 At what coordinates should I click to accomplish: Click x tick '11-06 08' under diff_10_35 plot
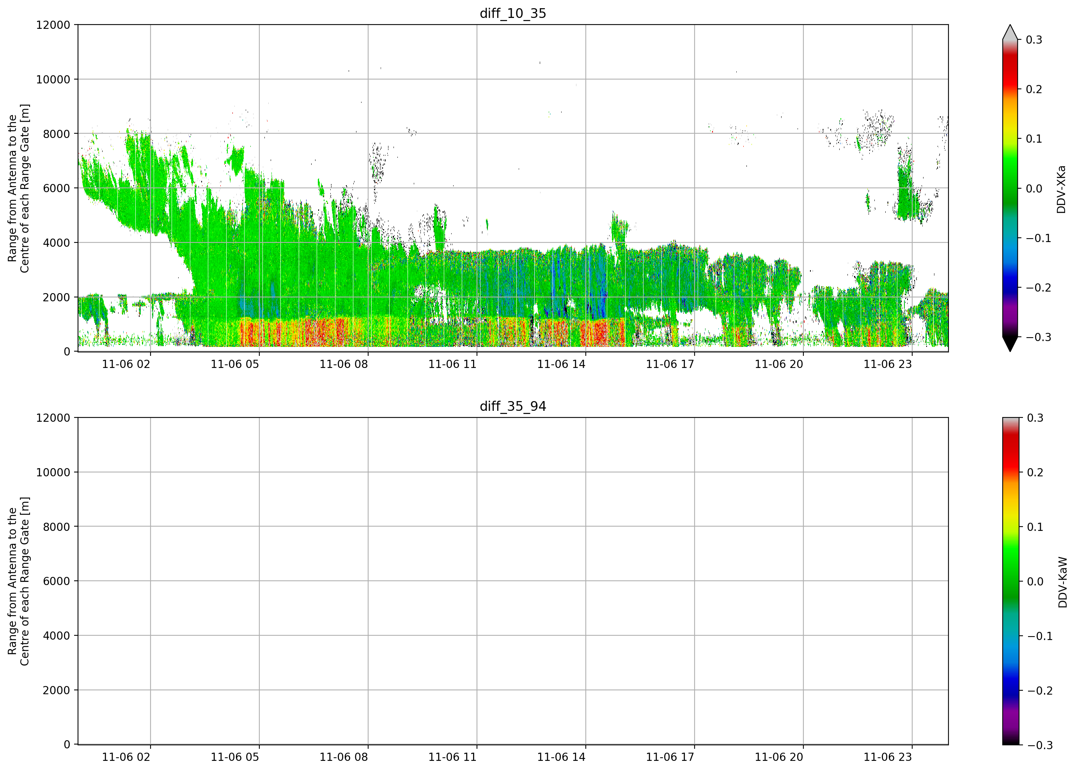click(344, 364)
